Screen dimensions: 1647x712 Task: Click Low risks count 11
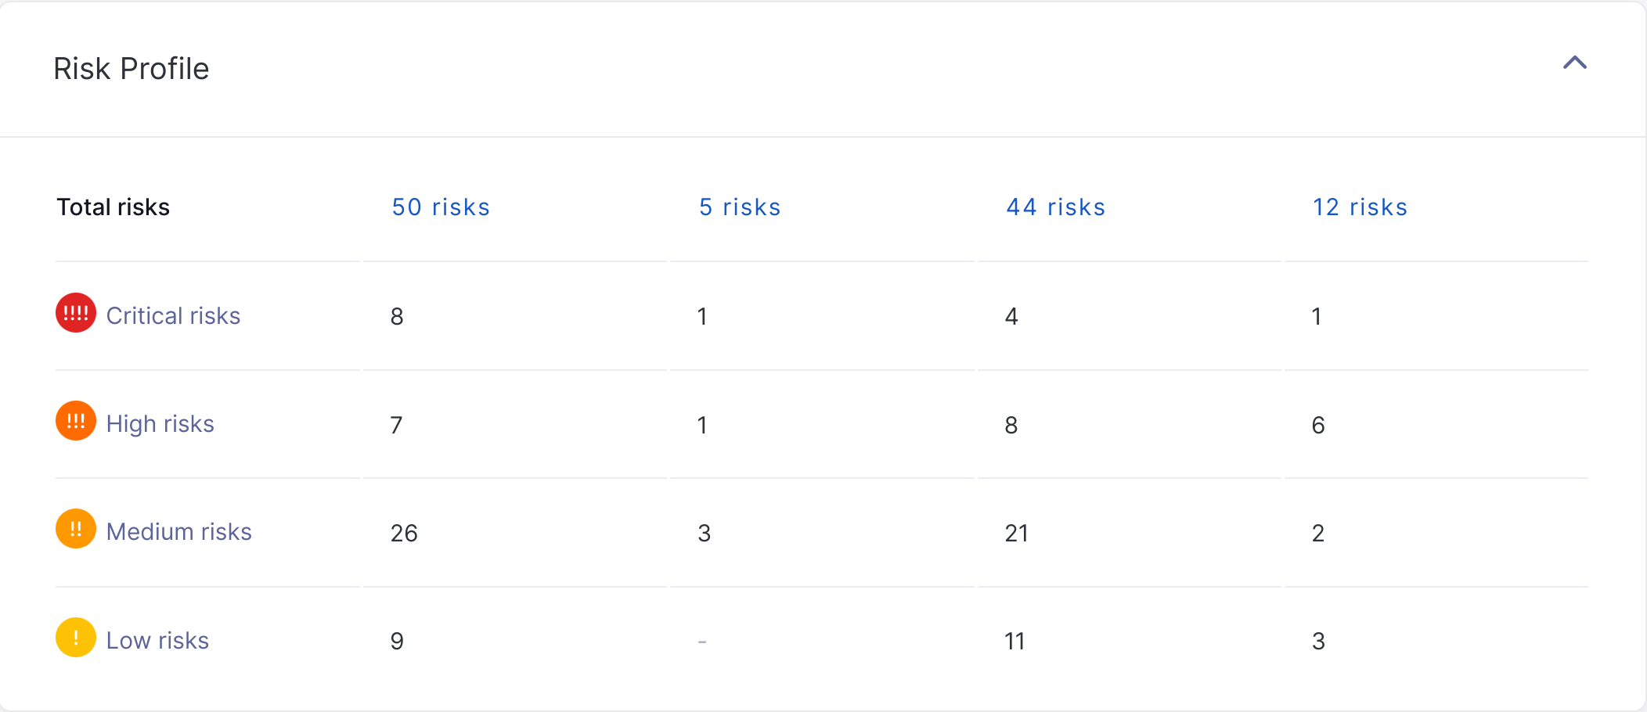pos(1015,642)
